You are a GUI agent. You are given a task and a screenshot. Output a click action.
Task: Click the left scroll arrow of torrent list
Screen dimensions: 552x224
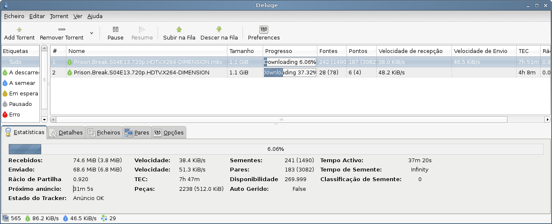coord(53,120)
